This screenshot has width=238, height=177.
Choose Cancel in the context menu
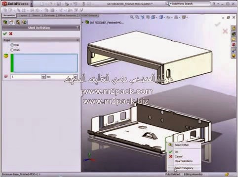coord(184,156)
